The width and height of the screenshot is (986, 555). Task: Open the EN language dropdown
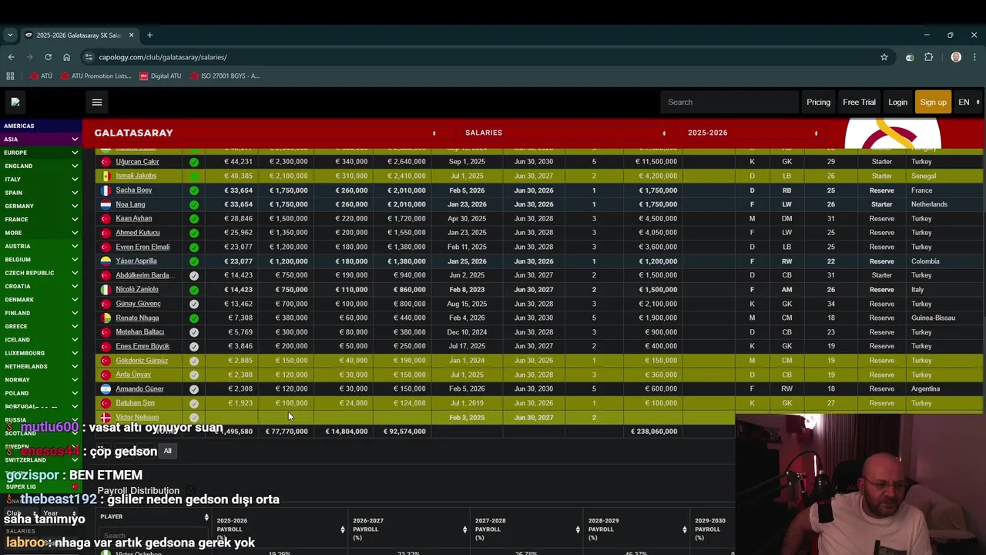tap(968, 102)
